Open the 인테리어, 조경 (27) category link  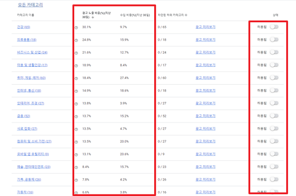31,103
